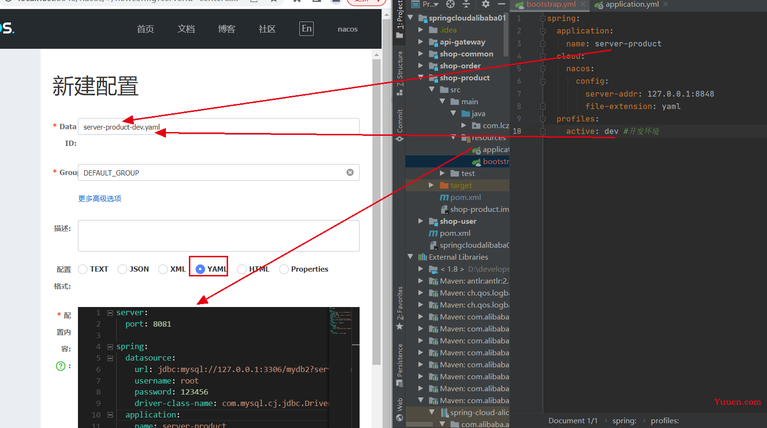The width and height of the screenshot is (767, 428).
Task: Click the Data ID input field
Action: click(x=219, y=127)
